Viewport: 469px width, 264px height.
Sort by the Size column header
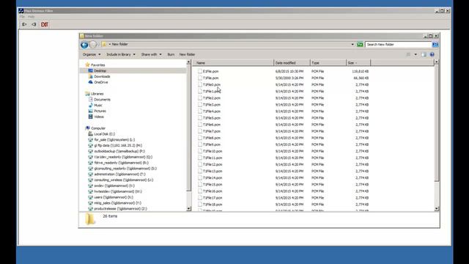click(358, 63)
